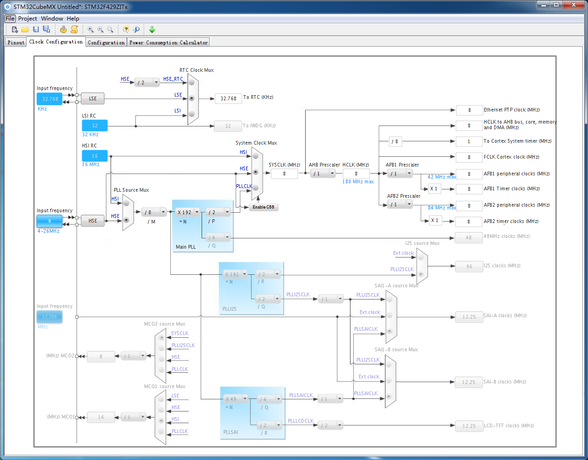Expand the APB1 Prescaler dropdown

point(400,173)
